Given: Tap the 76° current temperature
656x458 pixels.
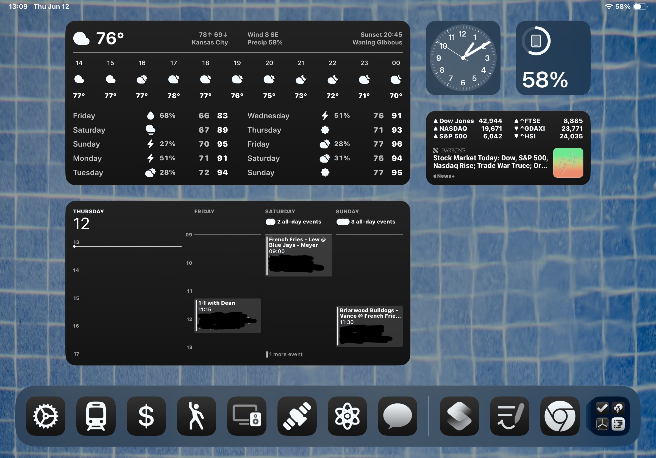Looking at the screenshot, I should [110, 38].
